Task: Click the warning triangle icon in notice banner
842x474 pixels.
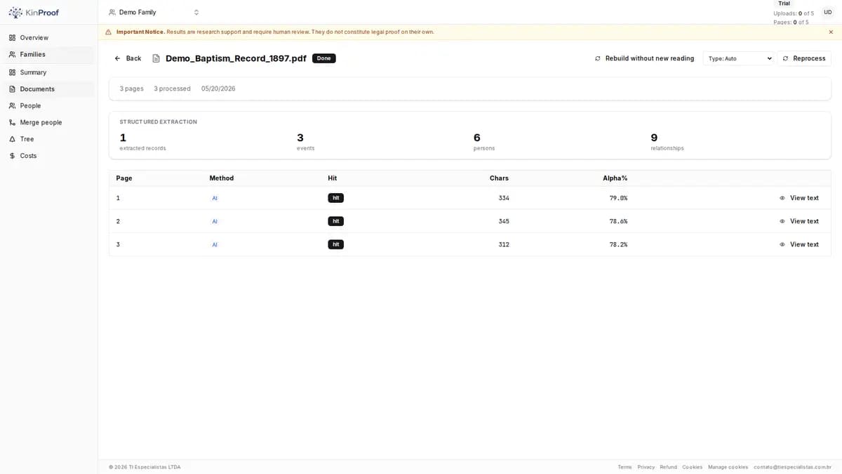Action: pyautogui.click(x=108, y=32)
